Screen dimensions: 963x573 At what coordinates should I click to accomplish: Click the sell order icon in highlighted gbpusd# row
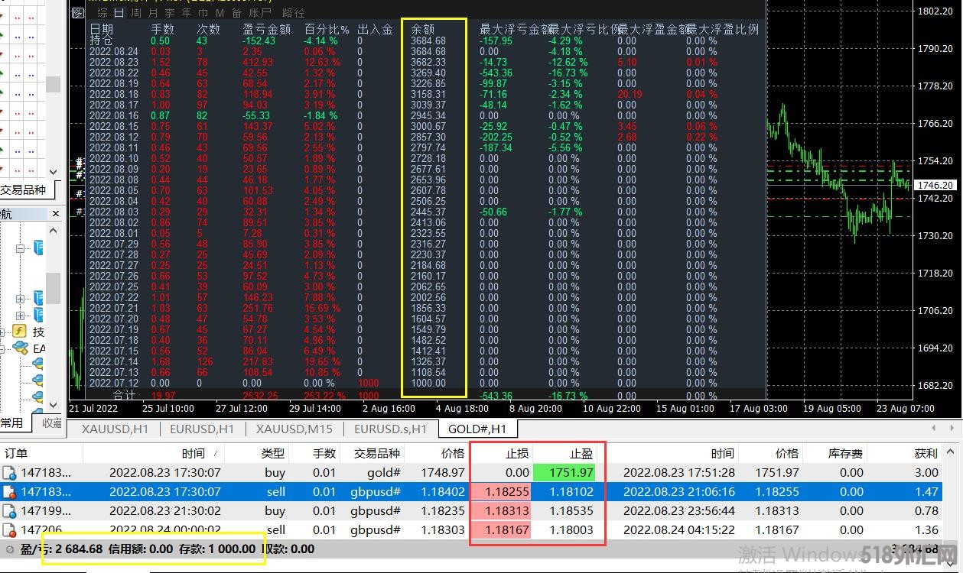[9, 492]
